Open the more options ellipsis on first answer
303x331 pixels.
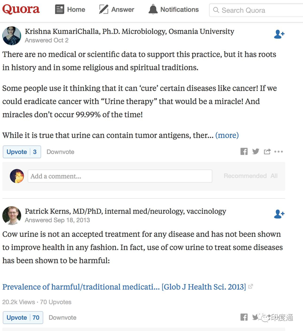[279, 151]
